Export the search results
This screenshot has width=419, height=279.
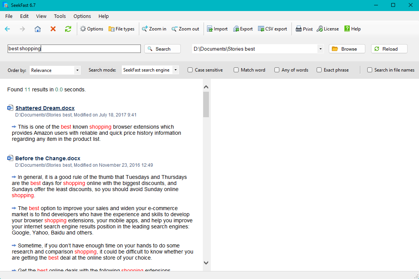point(243,29)
